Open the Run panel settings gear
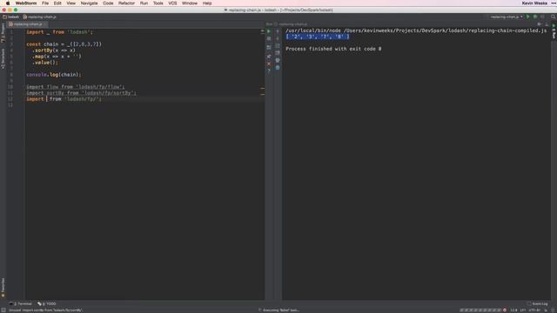 (540, 24)
